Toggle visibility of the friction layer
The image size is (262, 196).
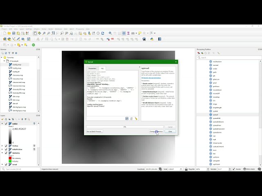6,146
